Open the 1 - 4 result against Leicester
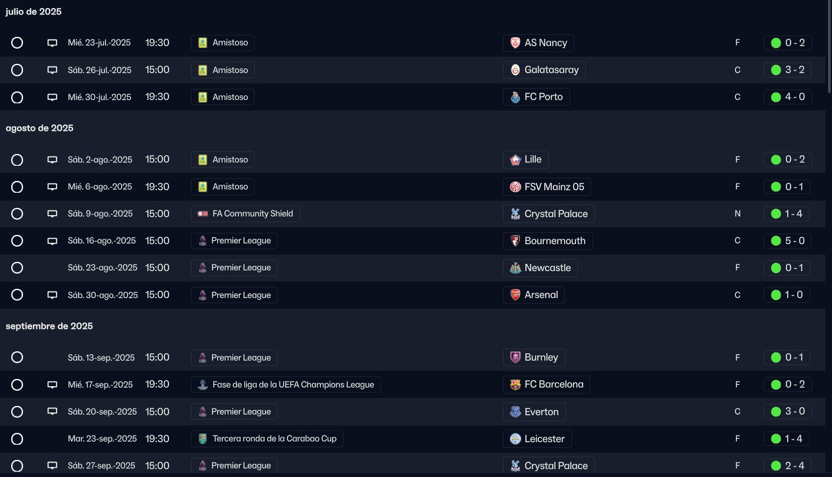Image resolution: width=832 pixels, height=477 pixels. (787, 439)
